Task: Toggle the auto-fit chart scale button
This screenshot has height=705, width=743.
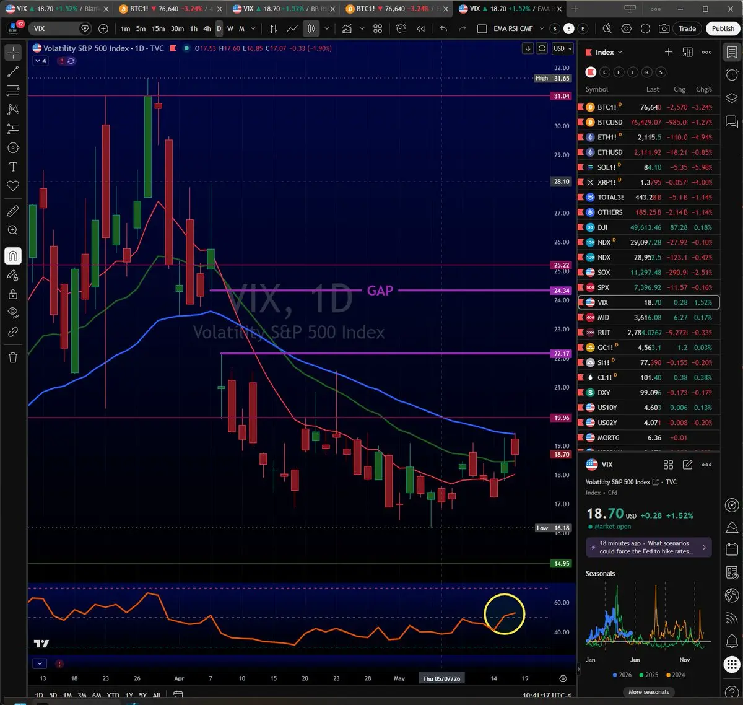Action: [542, 48]
